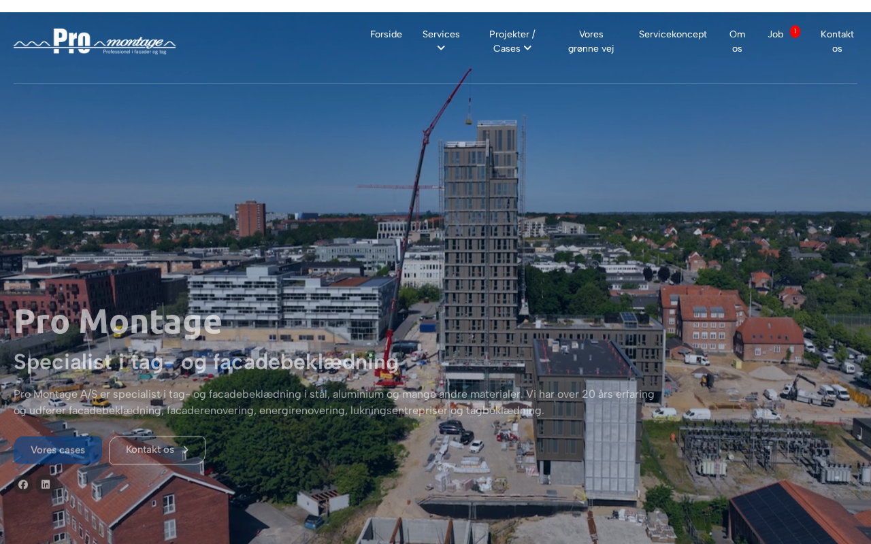871x544 pixels.
Task: Open the Projekter / Cases menu
Action: pyautogui.click(x=512, y=35)
